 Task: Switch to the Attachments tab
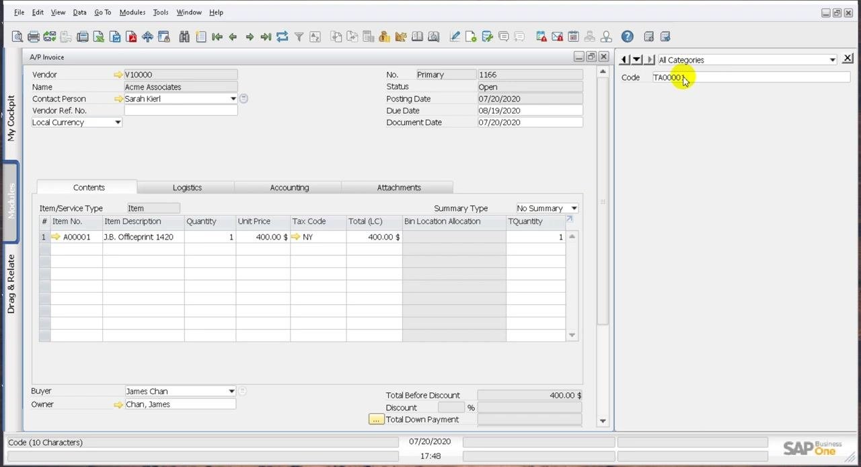[x=399, y=188]
